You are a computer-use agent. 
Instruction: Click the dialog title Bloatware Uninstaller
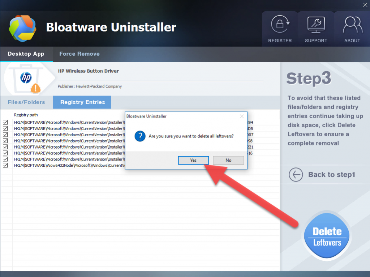146,116
